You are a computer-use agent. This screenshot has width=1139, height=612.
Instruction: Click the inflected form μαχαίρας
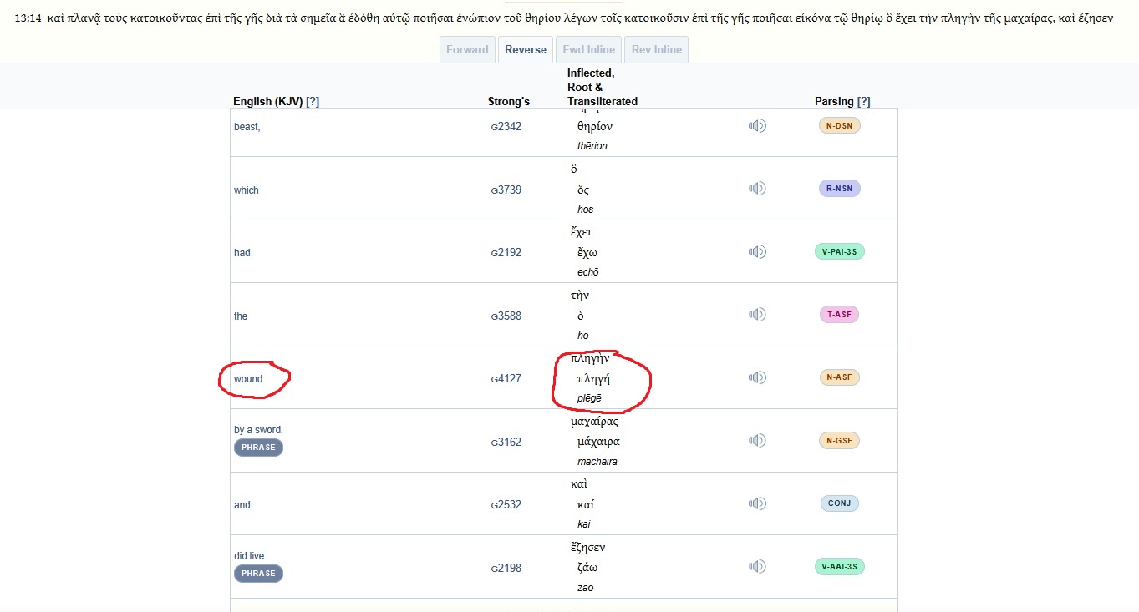[594, 422]
